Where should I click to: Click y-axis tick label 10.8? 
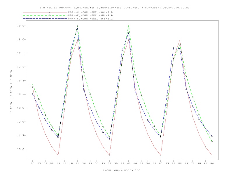pos(20,149)
